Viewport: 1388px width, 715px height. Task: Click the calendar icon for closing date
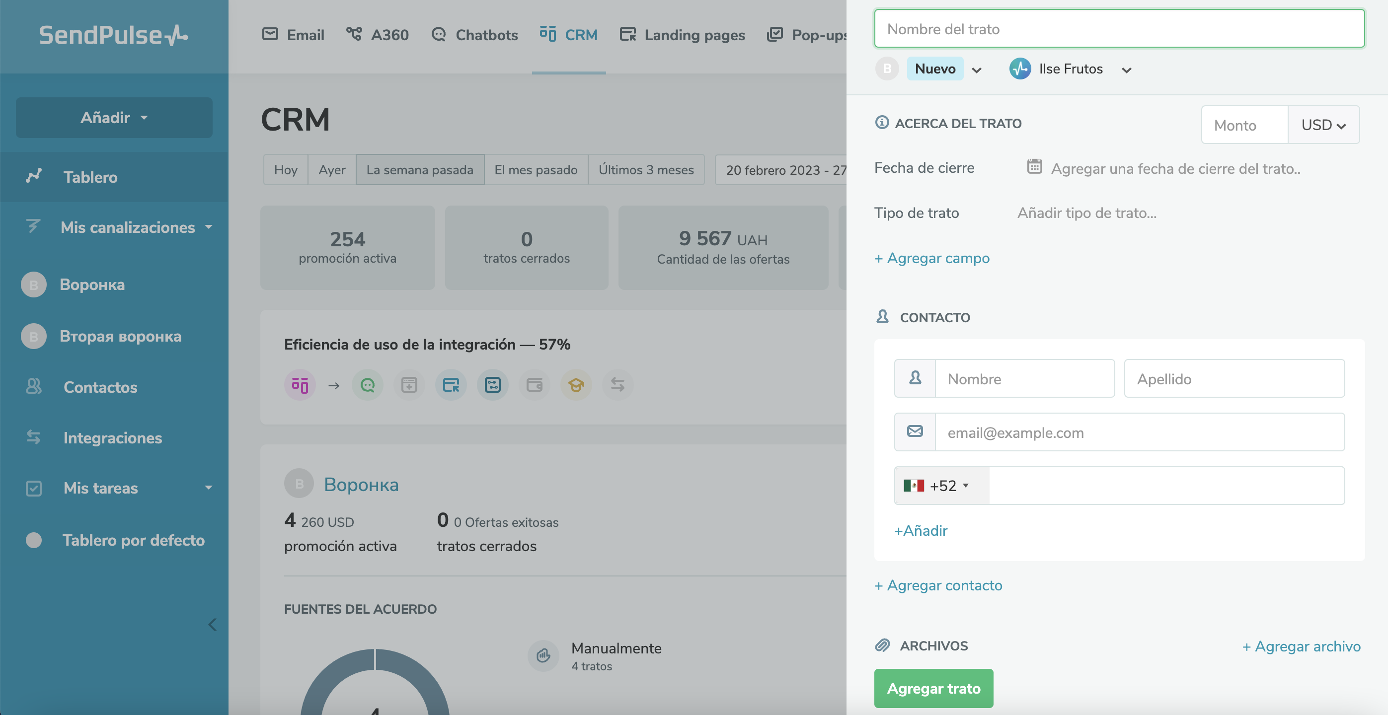(x=1034, y=167)
